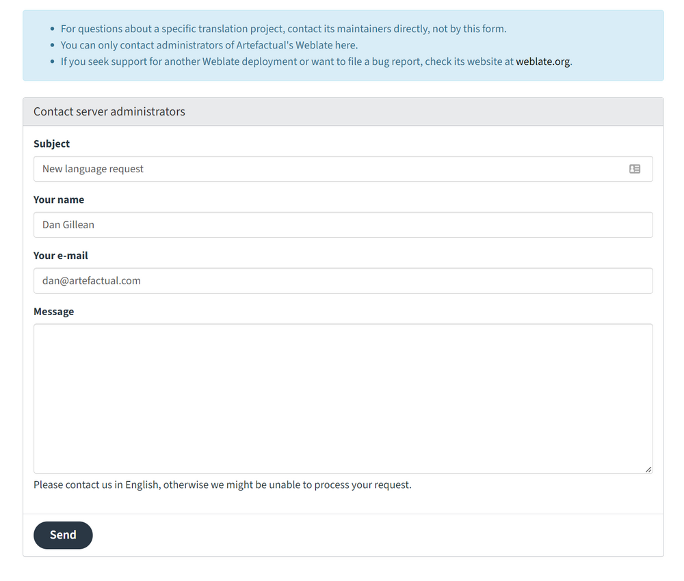The width and height of the screenshot is (684, 581).
Task: Click the Your e-mail label text
Action: pos(60,255)
